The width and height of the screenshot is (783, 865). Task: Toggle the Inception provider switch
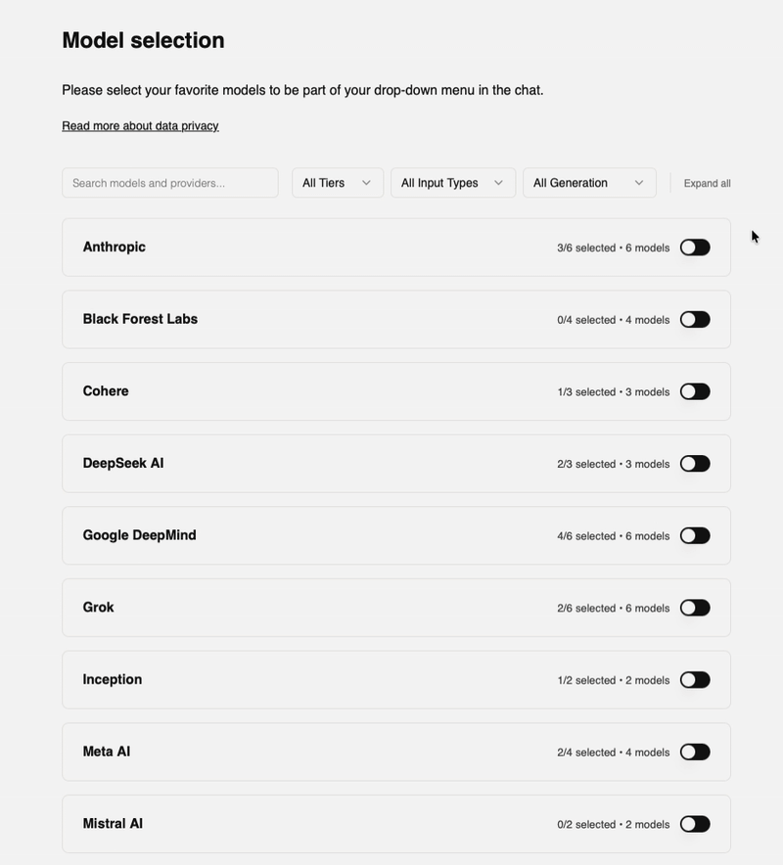[694, 680]
